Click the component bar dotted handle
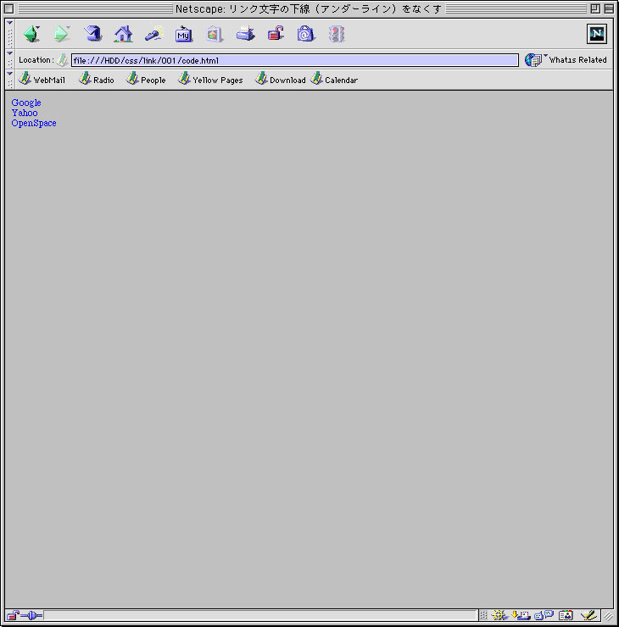The width and height of the screenshot is (619, 627). (x=483, y=615)
